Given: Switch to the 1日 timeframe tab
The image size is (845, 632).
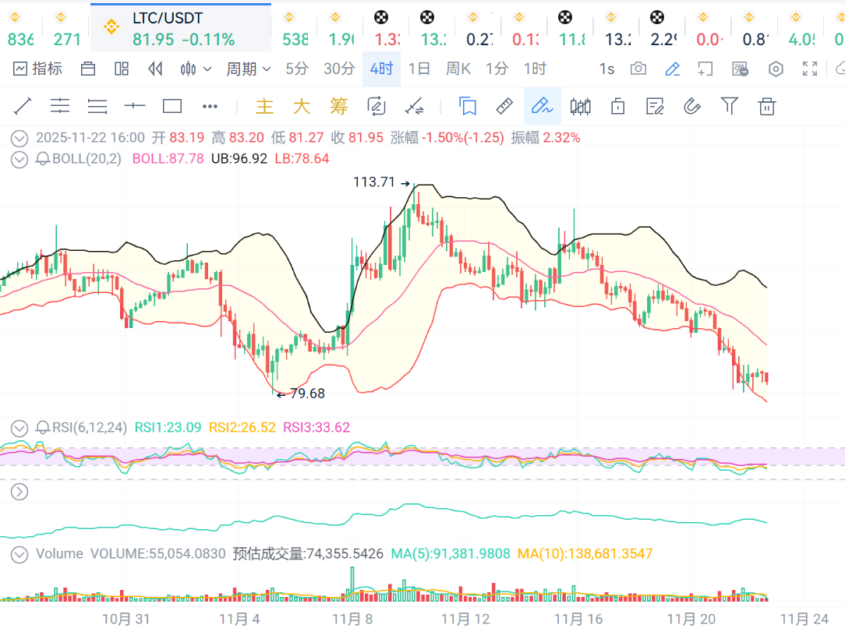Looking at the screenshot, I should [419, 69].
